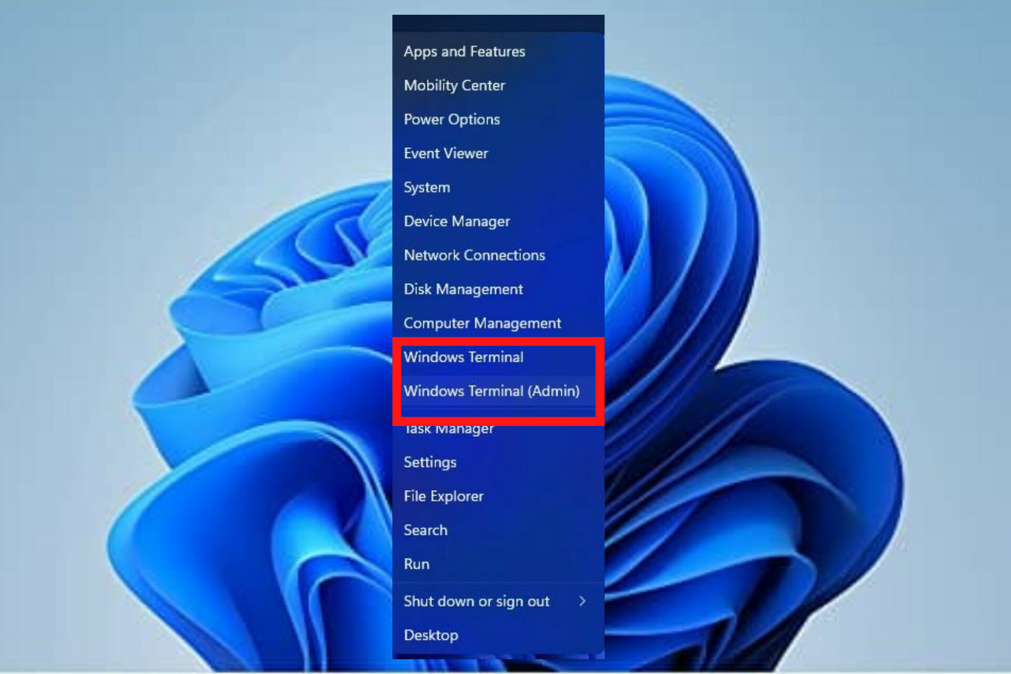Open the System menu item
This screenshot has height=674, width=1011.
[x=498, y=187]
